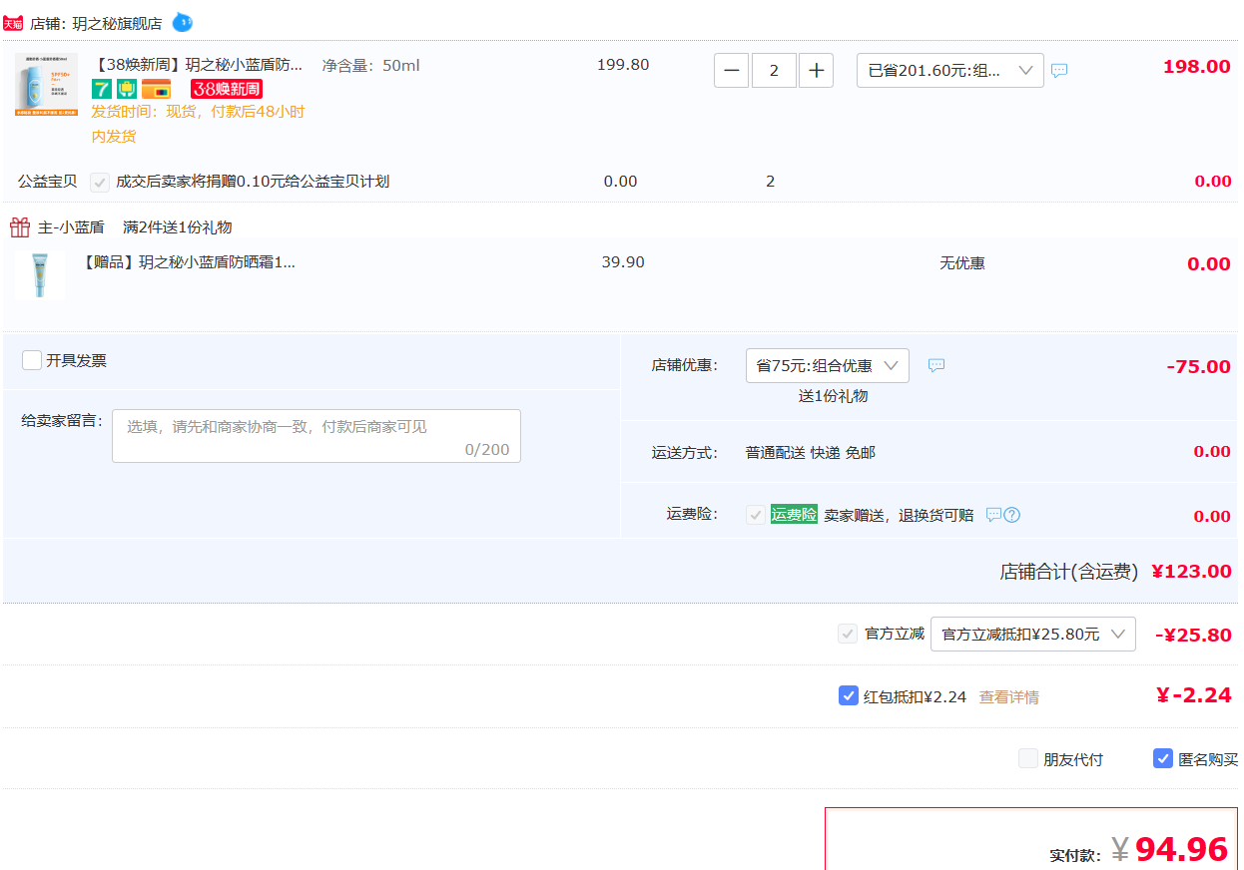Click the 发货时间 shipping time notice text
The width and height of the screenshot is (1244, 870).
pos(198,124)
